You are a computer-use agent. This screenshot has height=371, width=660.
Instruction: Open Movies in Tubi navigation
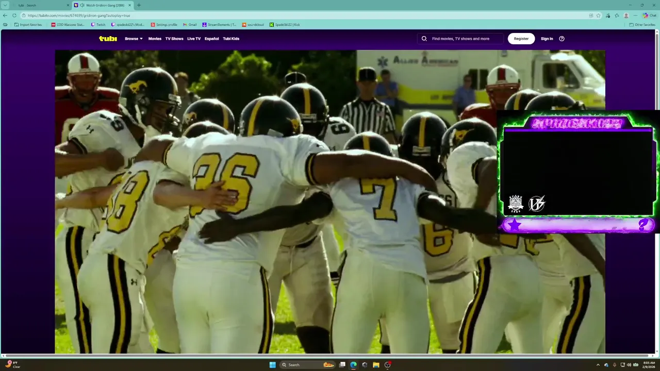(x=155, y=39)
